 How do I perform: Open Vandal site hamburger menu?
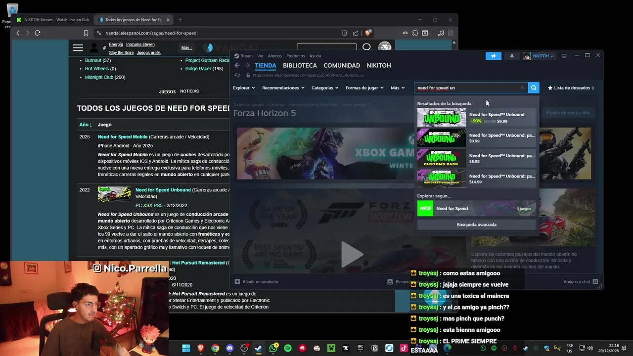pyautogui.click(x=78, y=48)
